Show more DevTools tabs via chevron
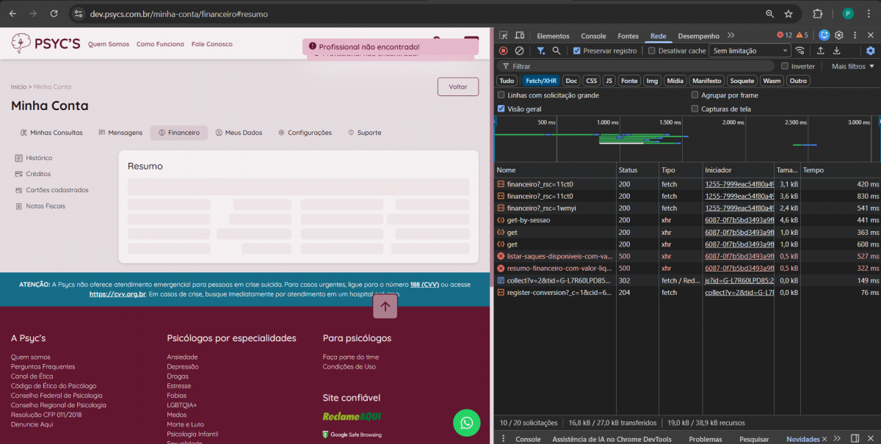The image size is (881, 444). 730,35
